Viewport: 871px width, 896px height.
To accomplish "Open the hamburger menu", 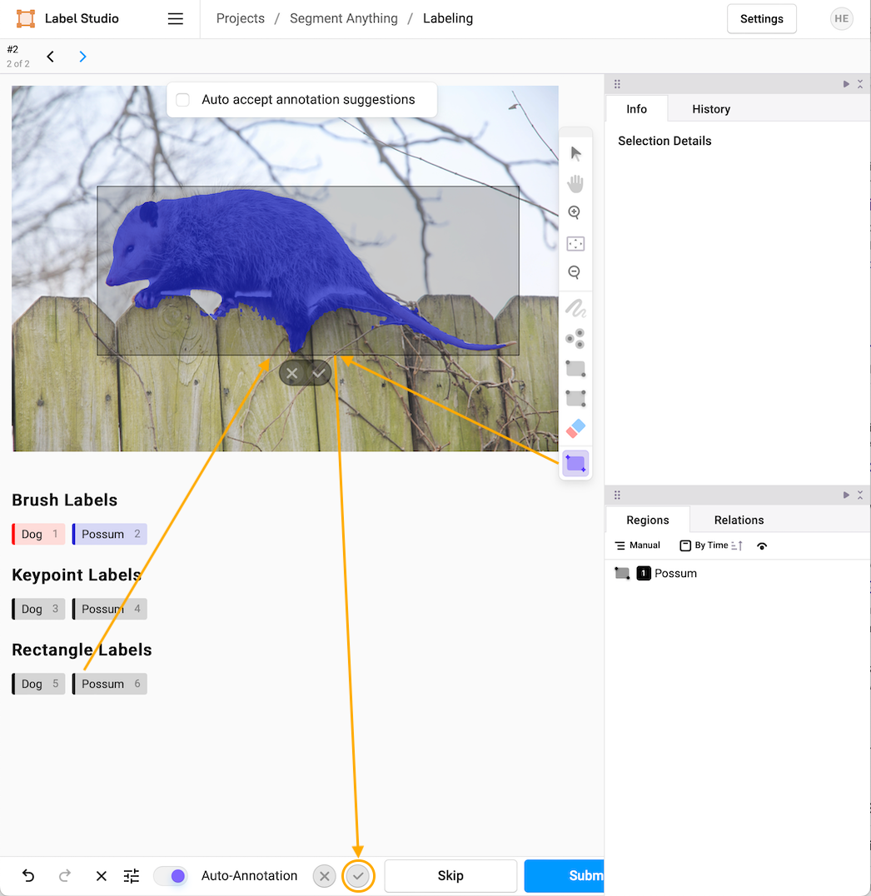I will point(176,19).
